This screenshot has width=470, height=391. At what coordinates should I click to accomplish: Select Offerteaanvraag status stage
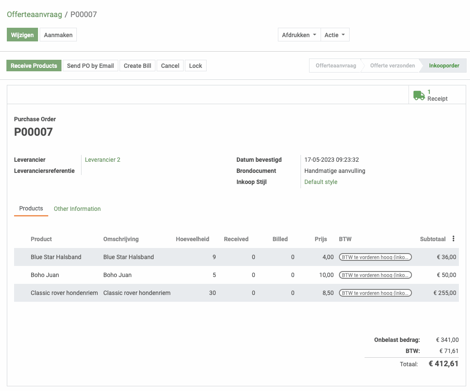pyautogui.click(x=336, y=66)
